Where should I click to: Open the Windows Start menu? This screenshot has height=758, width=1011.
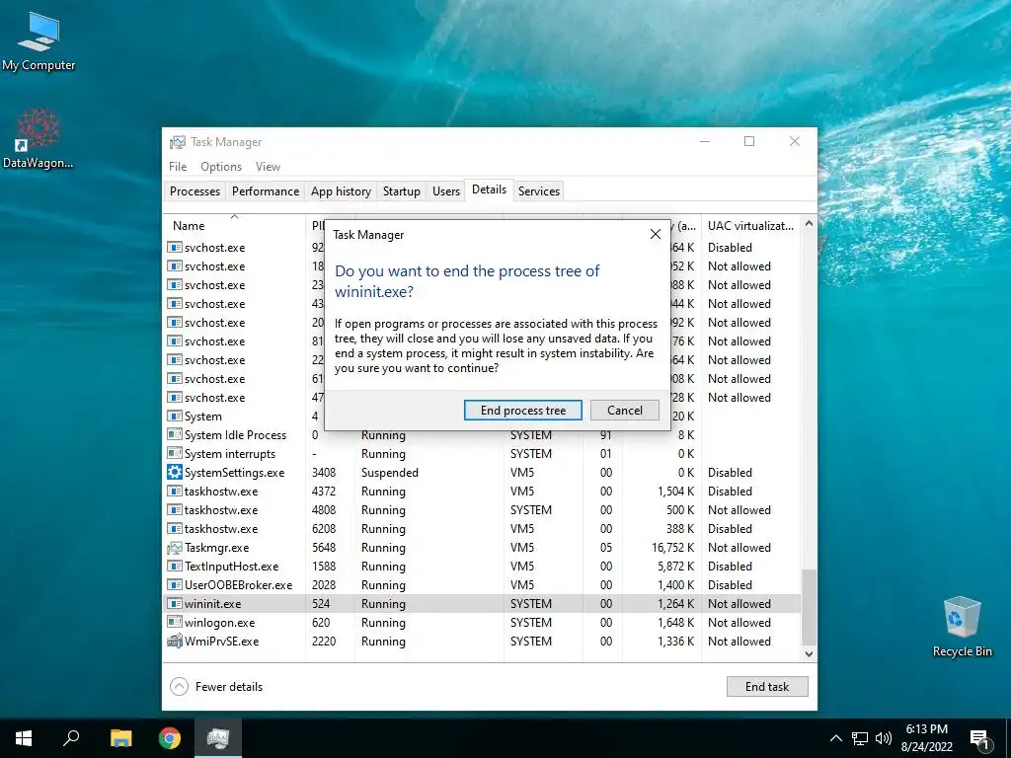tap(24, 738)
